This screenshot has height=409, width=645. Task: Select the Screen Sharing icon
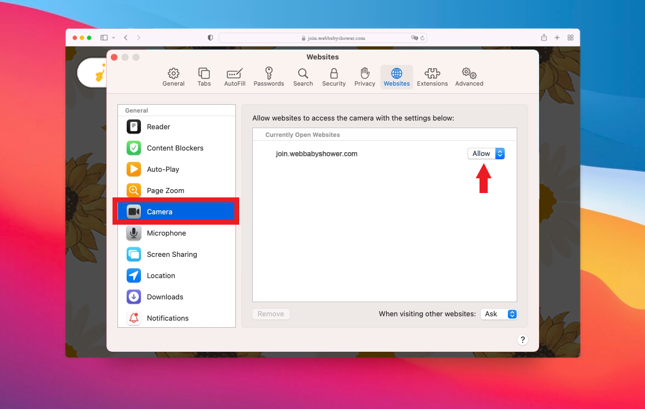pos(134,254)
